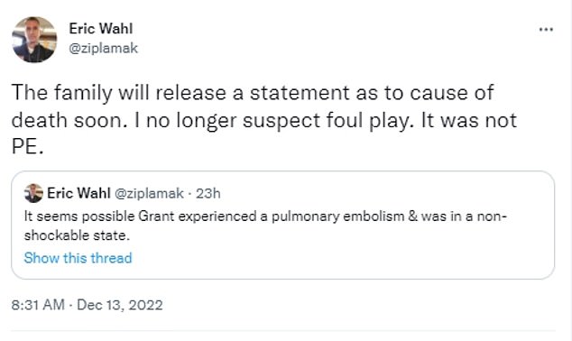Open the three-dot more options menu
The width and height of the screenshot is (572, 341).
pos(546,30)
